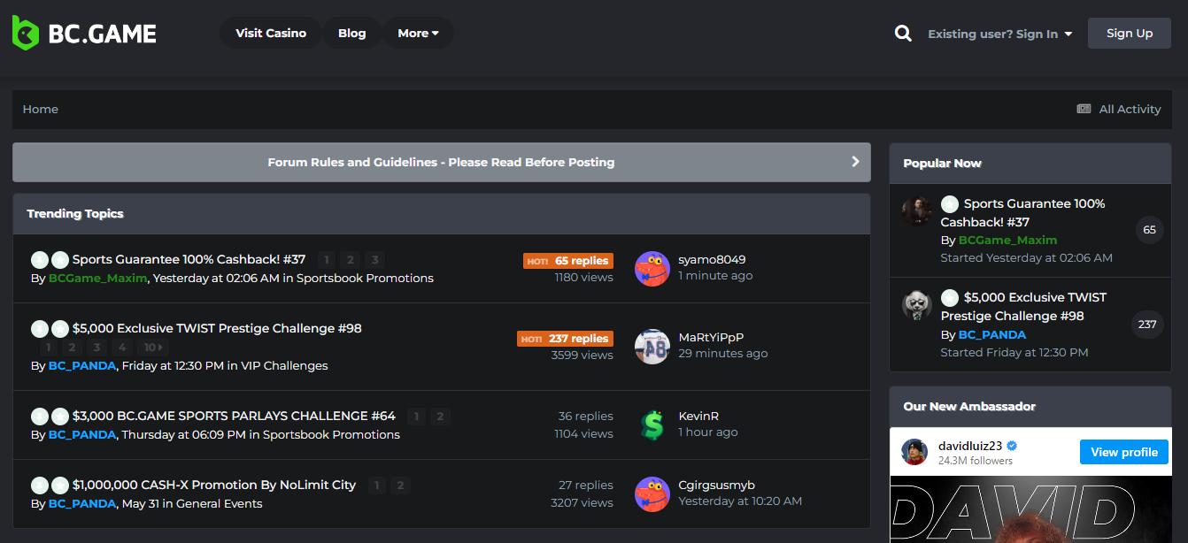Open KevinR's dollar sign avatar
Screen dimensions: 1188x543
pyautogui.click(x=652, y=425)
